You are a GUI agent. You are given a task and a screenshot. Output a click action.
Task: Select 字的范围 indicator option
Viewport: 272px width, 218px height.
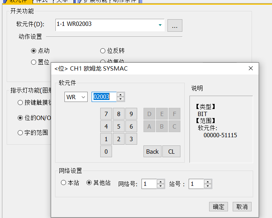tap(20, 133)
